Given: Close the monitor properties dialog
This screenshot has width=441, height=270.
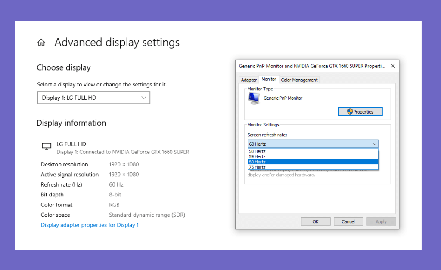Looking at the screenshot, I should coord(393,66).
